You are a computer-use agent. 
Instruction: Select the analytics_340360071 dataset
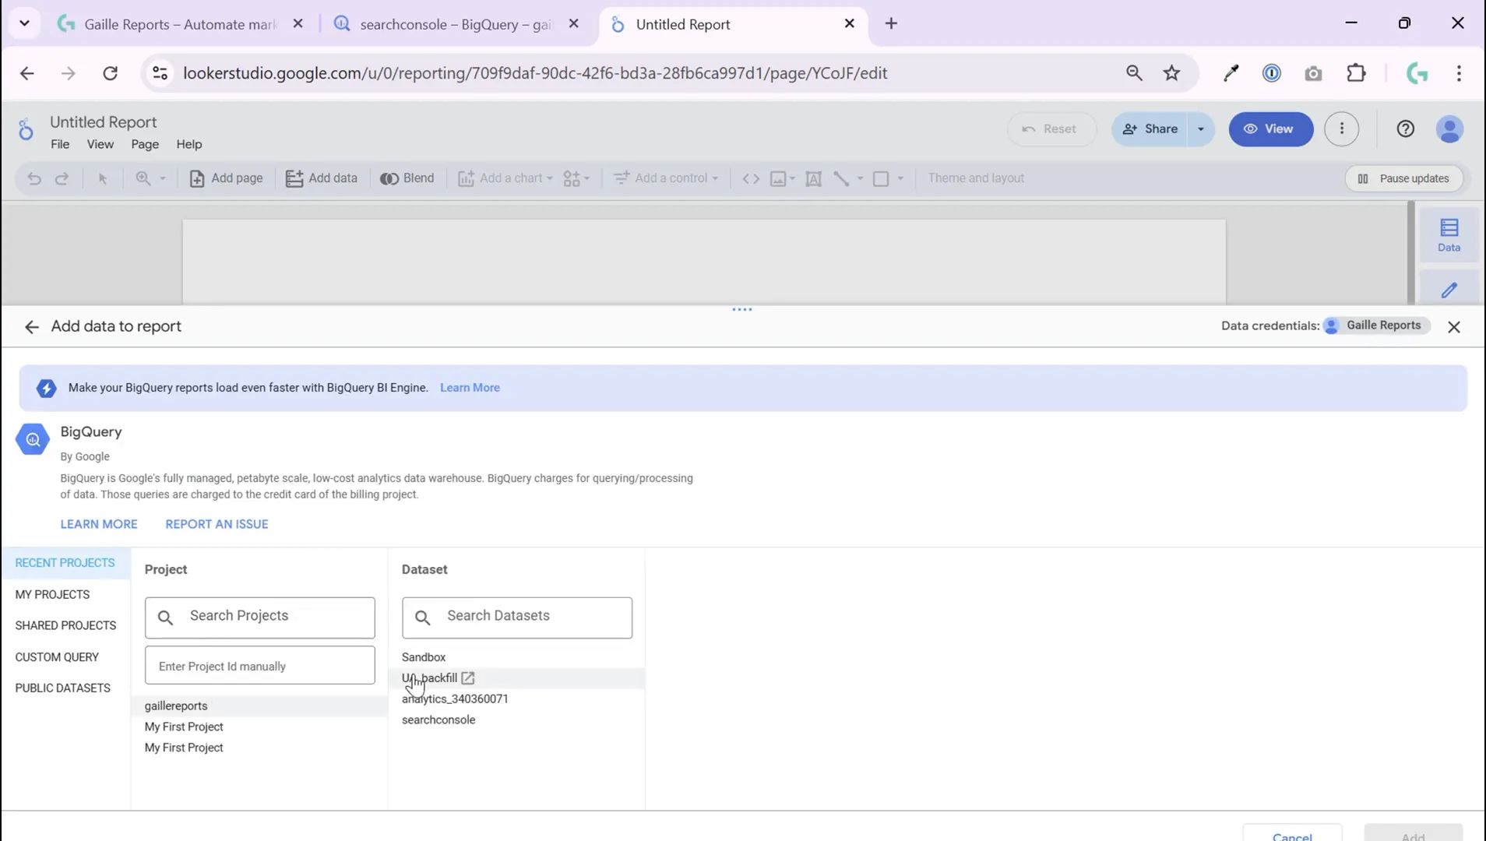pos(516,699)
